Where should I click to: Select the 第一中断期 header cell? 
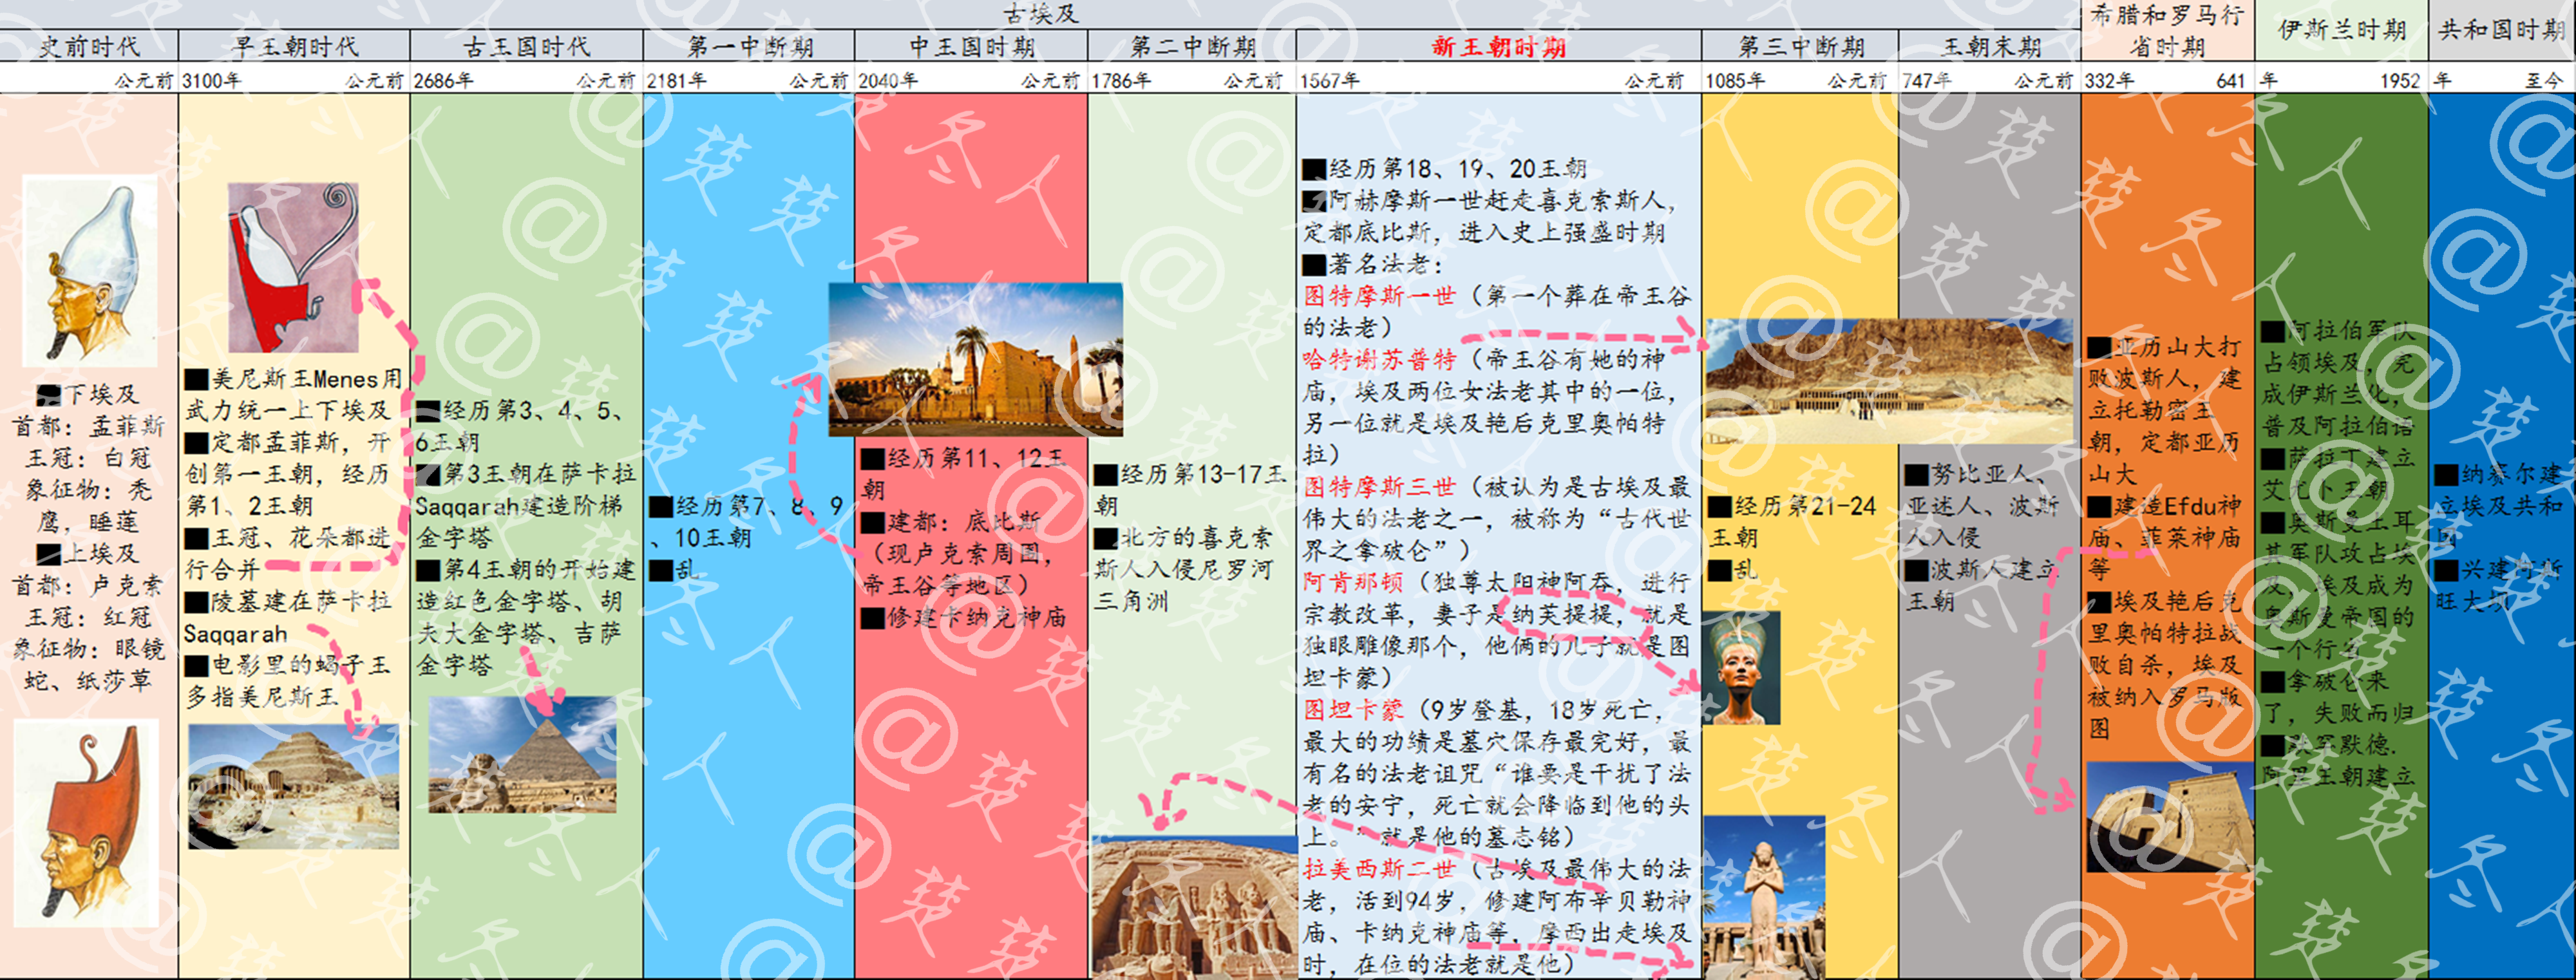[749, 46]
